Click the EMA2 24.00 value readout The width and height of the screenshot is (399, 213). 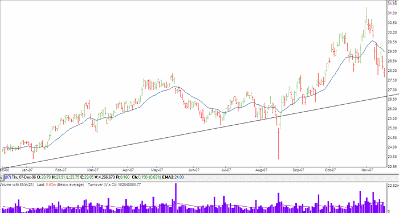[173, 177]
